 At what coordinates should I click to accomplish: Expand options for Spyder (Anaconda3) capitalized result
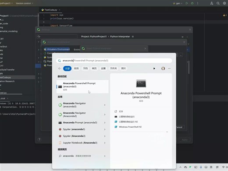[x=105, y=136]
